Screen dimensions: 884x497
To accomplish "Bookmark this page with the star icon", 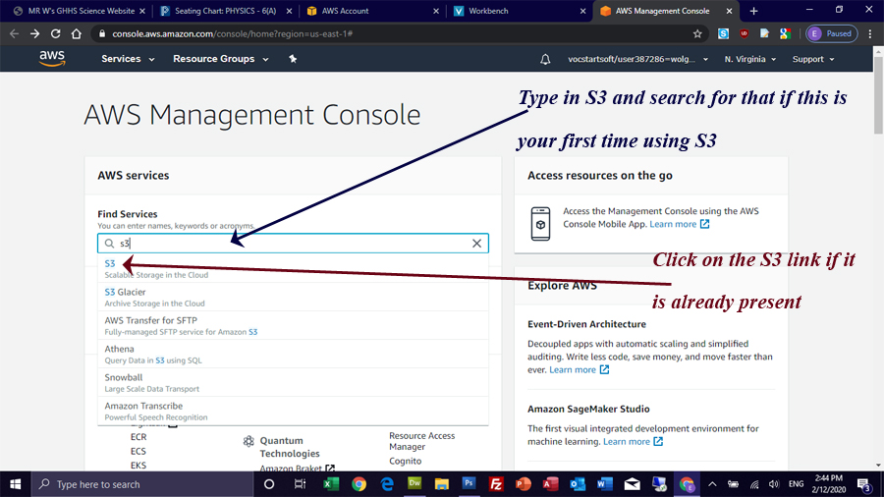I will 697,33.
